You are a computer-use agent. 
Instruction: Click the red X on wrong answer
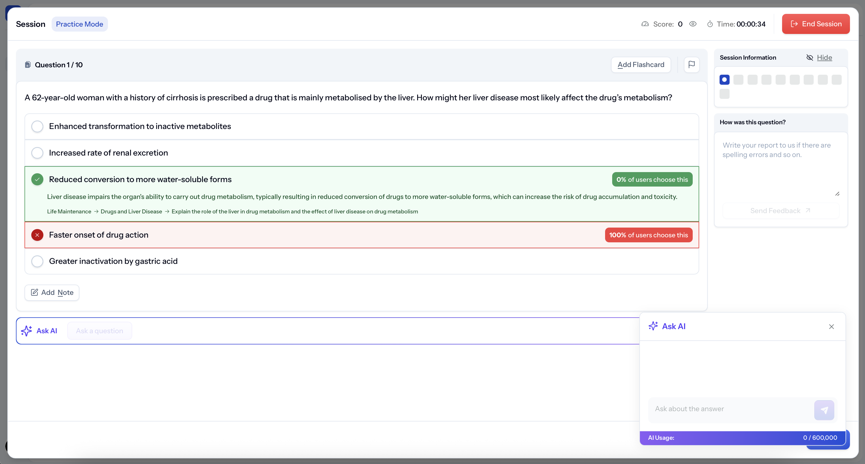point(37,235)
